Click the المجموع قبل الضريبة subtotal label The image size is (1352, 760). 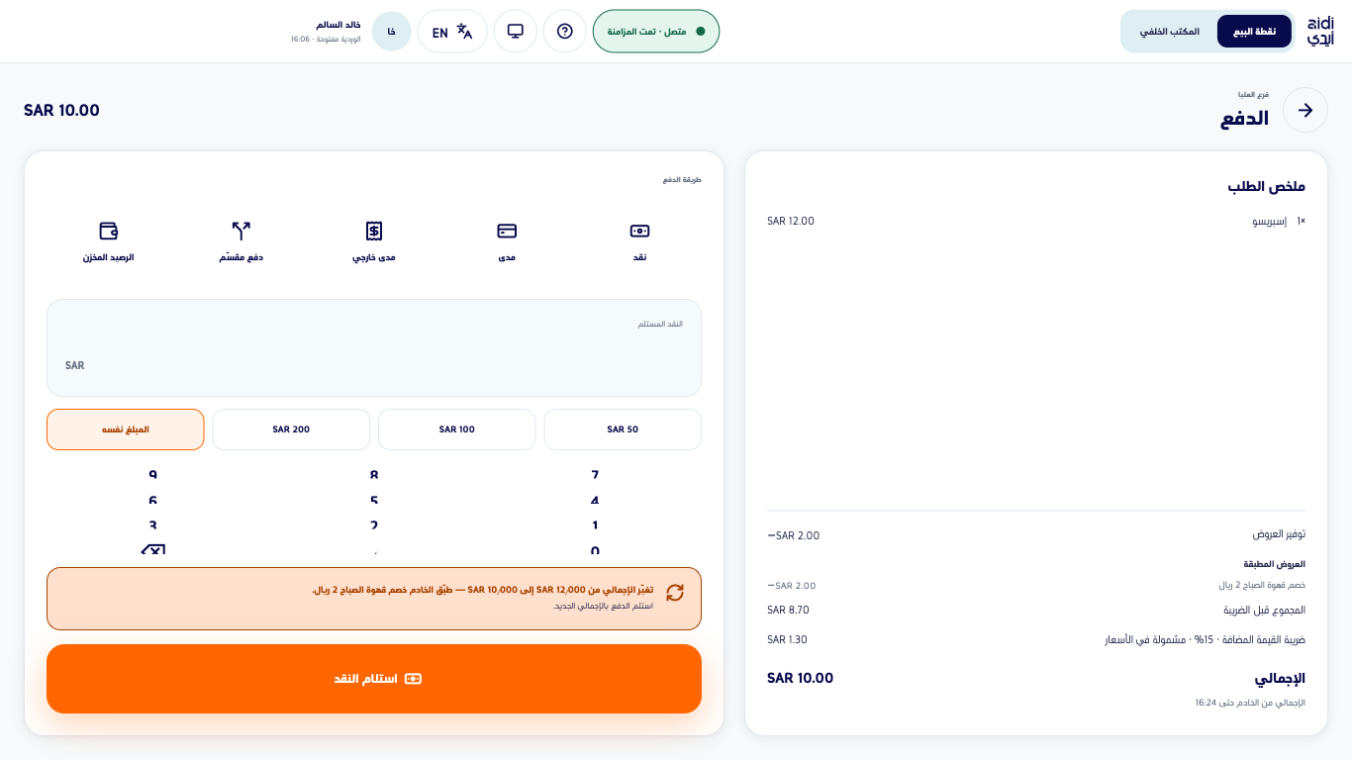[x=1264, y=610]
